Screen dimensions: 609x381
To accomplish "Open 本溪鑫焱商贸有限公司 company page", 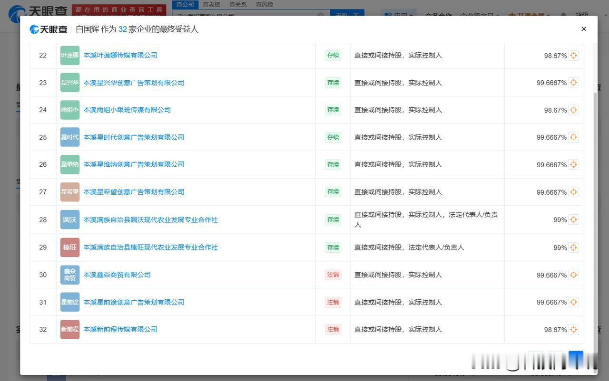I will coord(117,275).
